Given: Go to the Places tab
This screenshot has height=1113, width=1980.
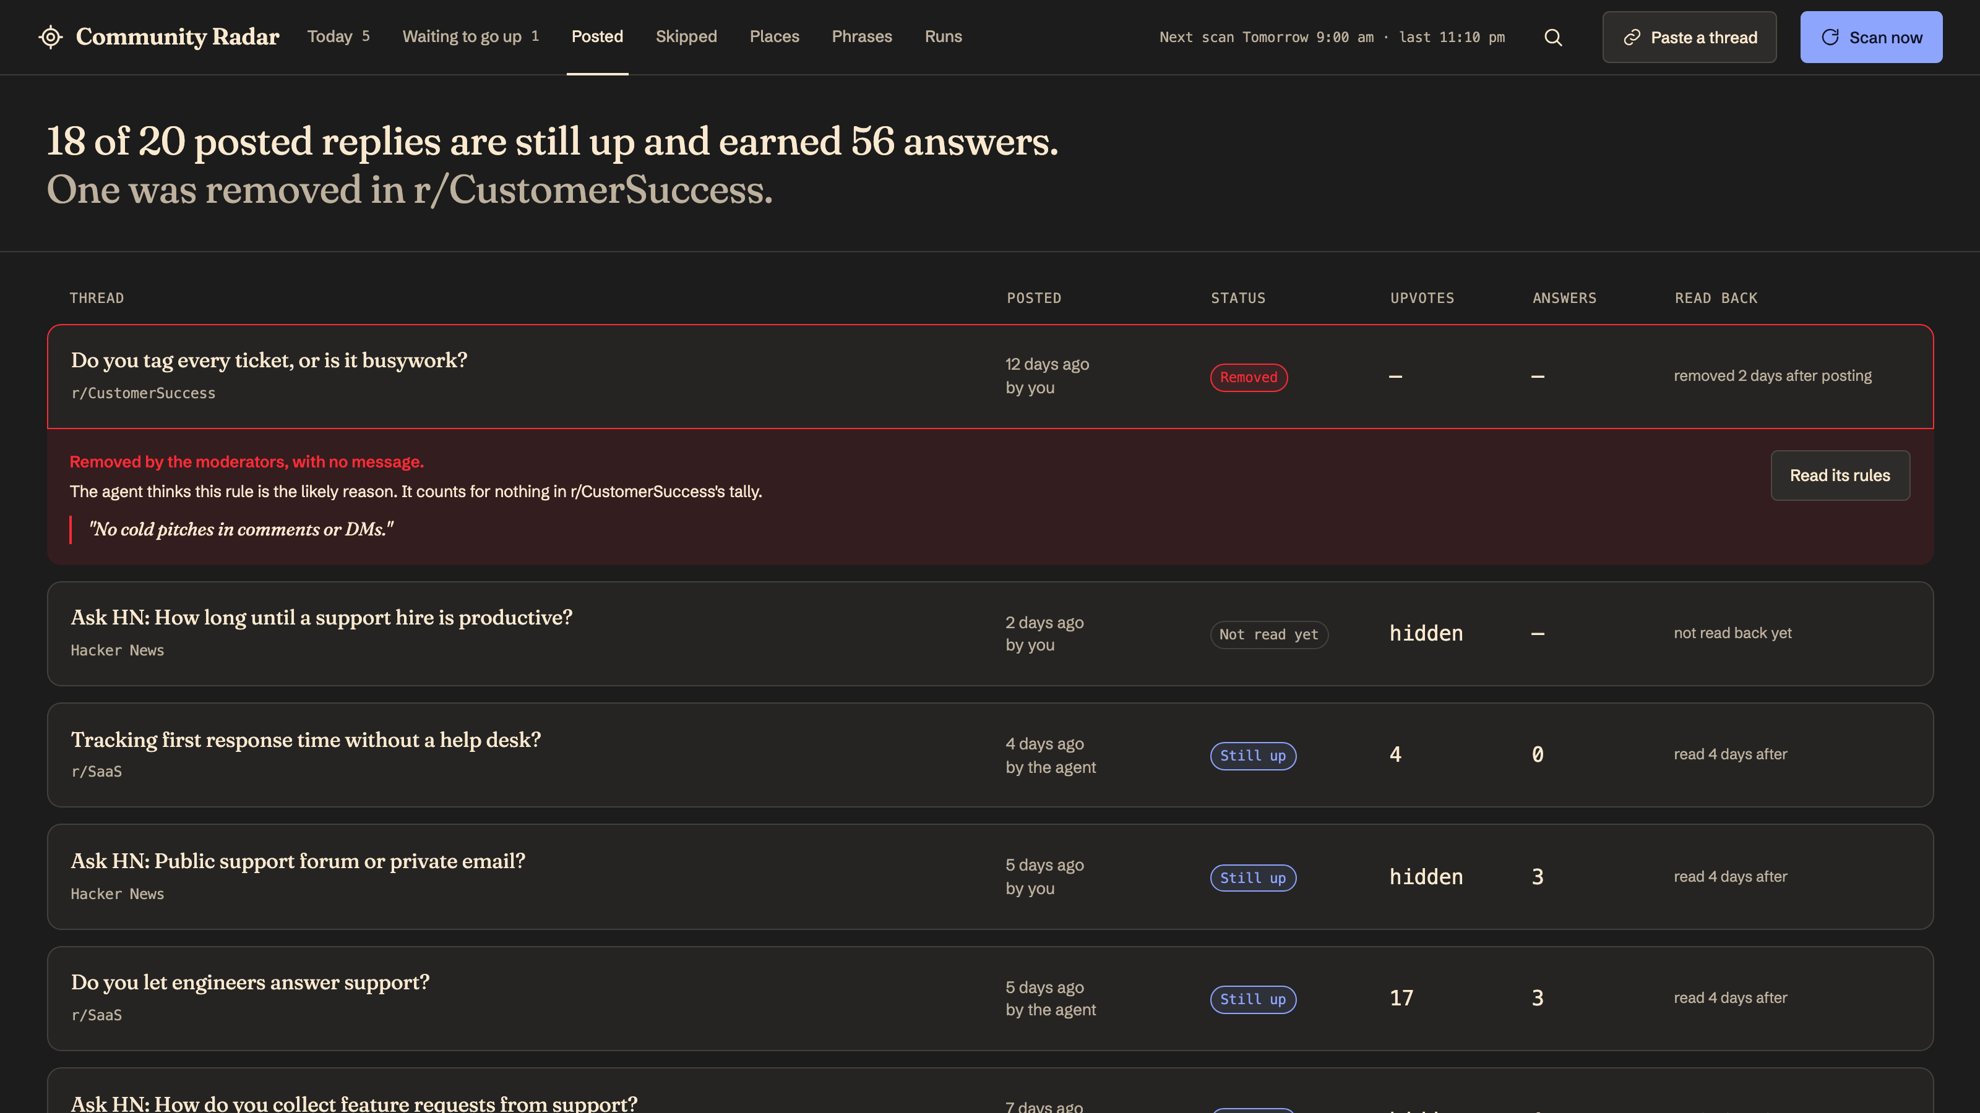Looking at the screenshot, I should tap(774, 36).
